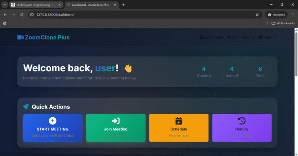Open the user account dropdown

click(x=267, y=38)
